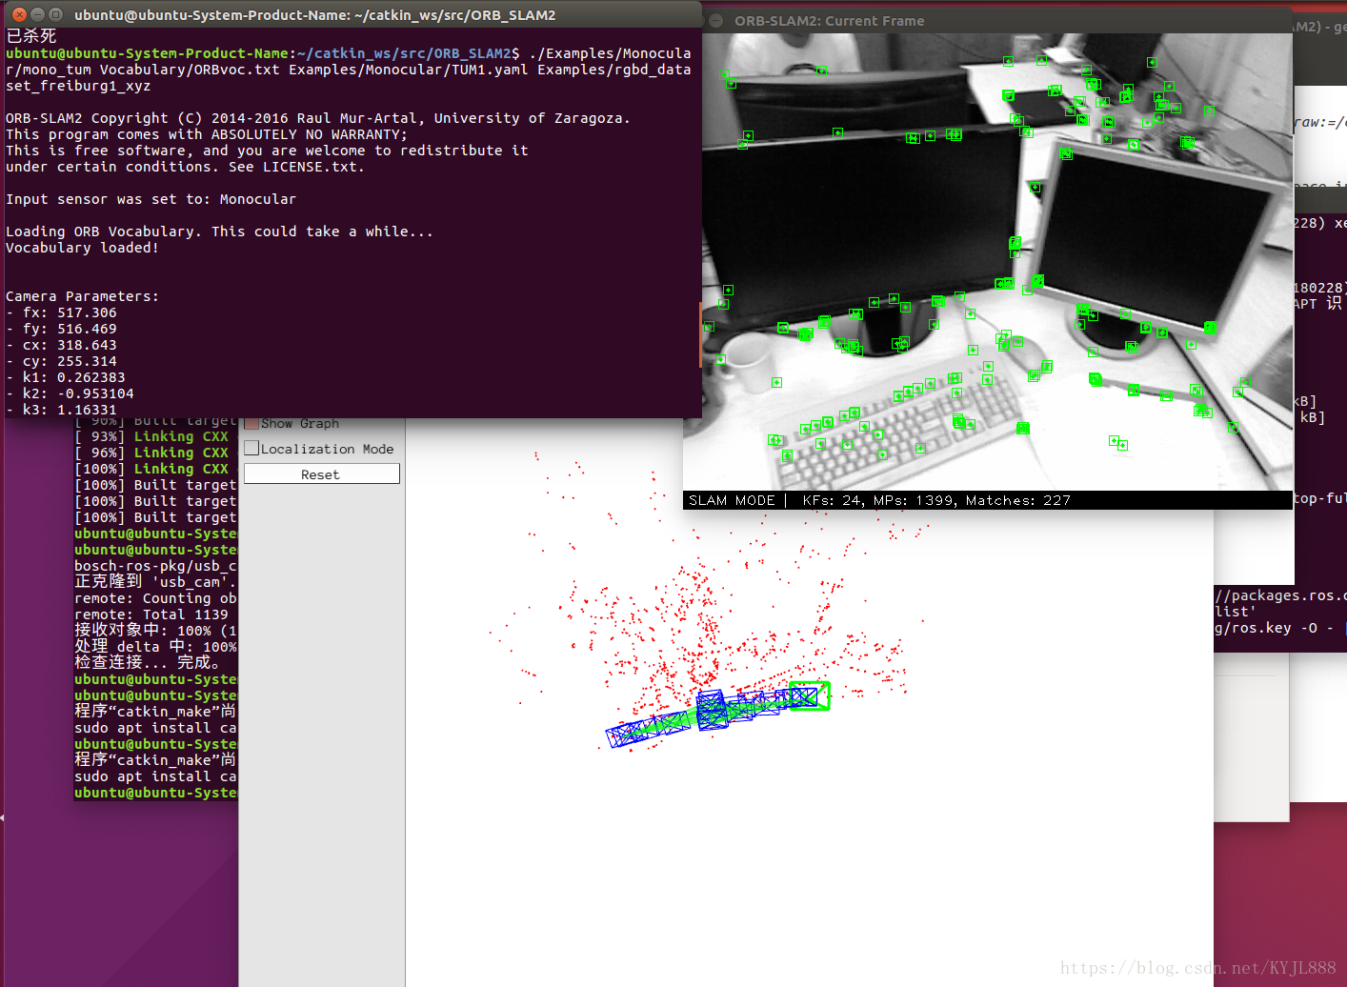Click the 'k2: -0.953104' parameter line

click(70, 393)
